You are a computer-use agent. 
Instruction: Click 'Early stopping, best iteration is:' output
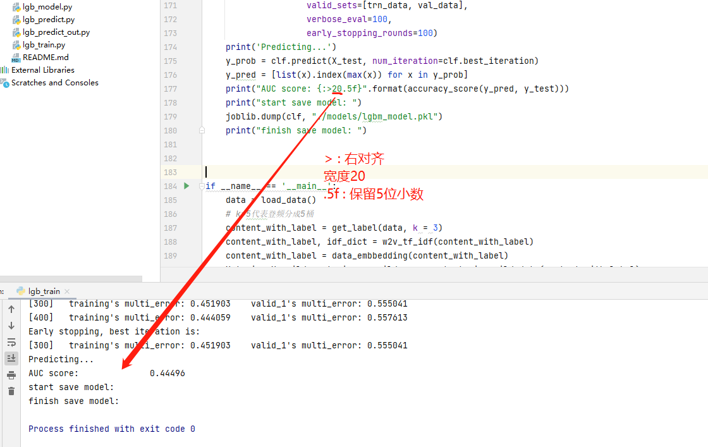point(114,331)
